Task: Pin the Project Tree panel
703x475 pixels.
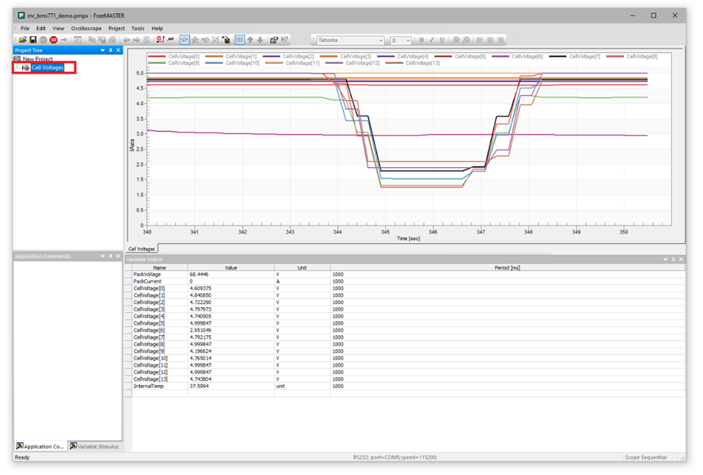Action: click(110, 50)
